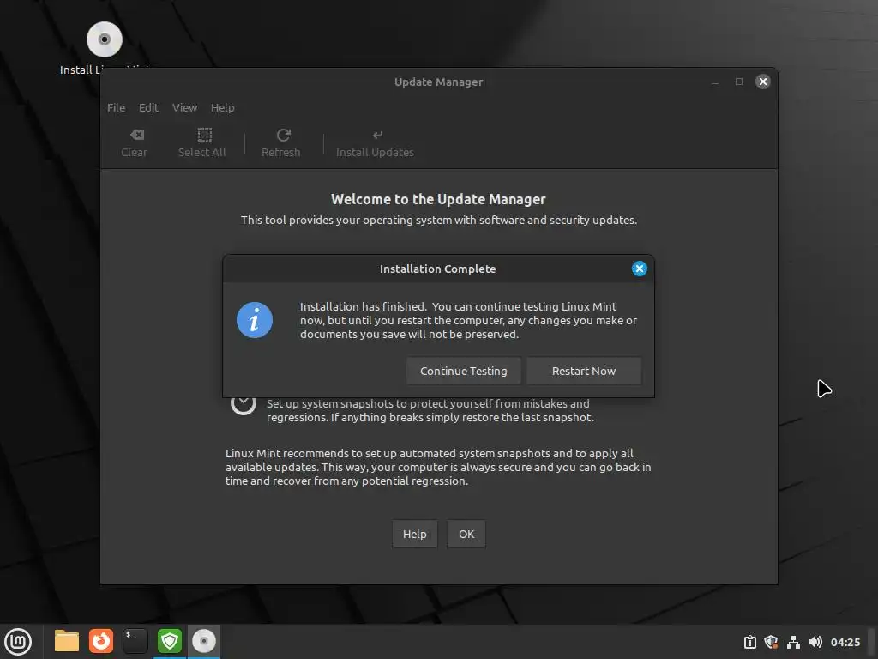The width and height of the screenshot is (878, 659).
Task: Select the Update Manager shield taskbar icon
Action: (x=170, y=642)
